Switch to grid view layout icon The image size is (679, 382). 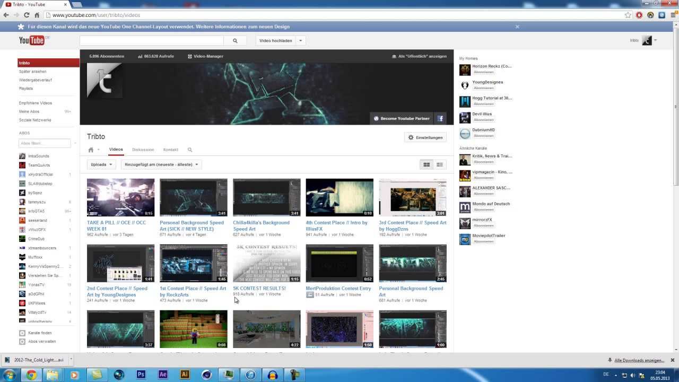coord(426,164)
